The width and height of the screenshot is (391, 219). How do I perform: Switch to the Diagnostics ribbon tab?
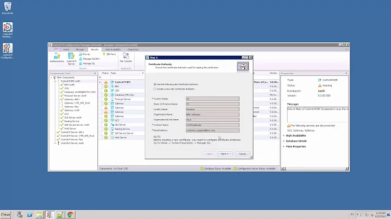point(133,49)
